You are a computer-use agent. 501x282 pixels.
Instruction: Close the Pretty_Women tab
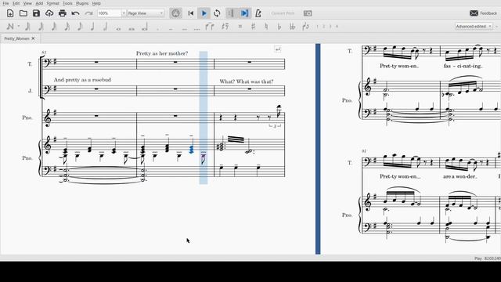point(33,38)
